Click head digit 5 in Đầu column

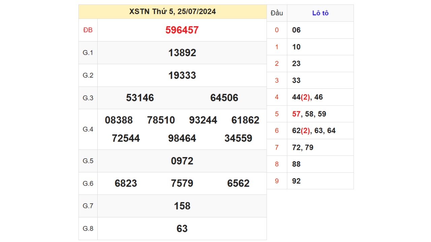[277, 114]
